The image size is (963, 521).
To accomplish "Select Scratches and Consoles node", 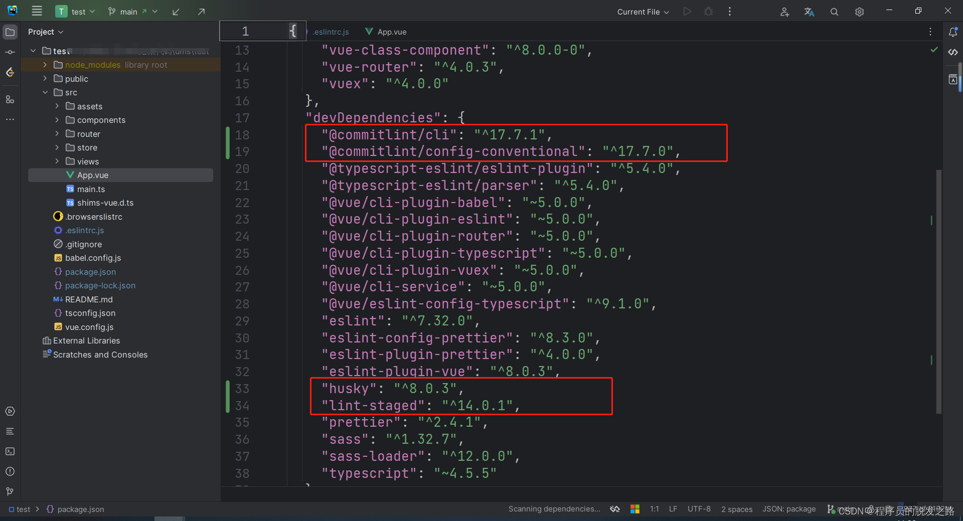I will point(100,355).
